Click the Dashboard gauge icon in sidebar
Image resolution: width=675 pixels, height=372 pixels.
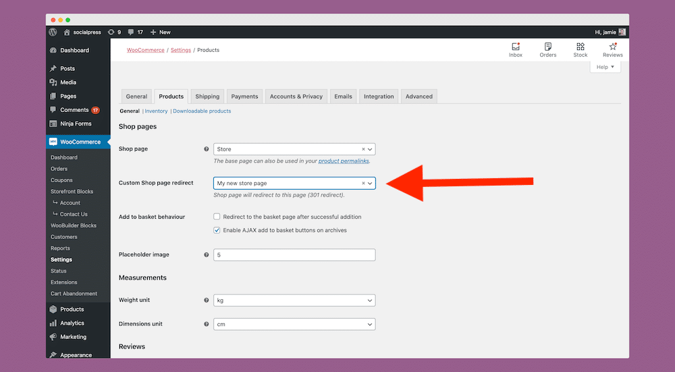pyautogui.click(x=53, y=51)
